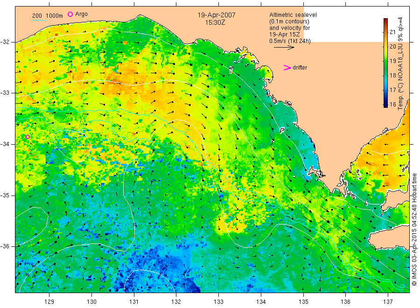Click the color bar value 19
The height and width of the screenshot is (308, 420).
click(x=392, y=61)
